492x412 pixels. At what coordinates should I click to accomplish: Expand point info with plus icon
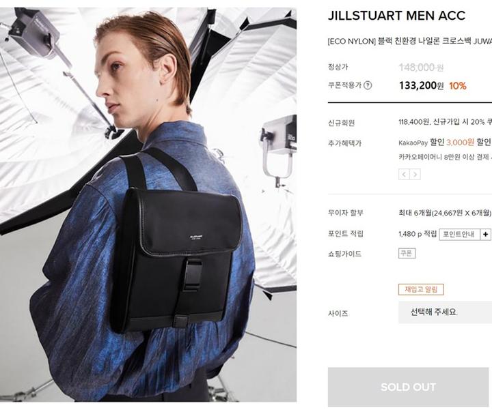pyautogui.click(x=485, y=235)
